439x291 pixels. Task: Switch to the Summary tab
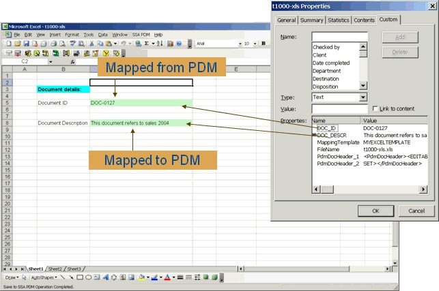311,20
